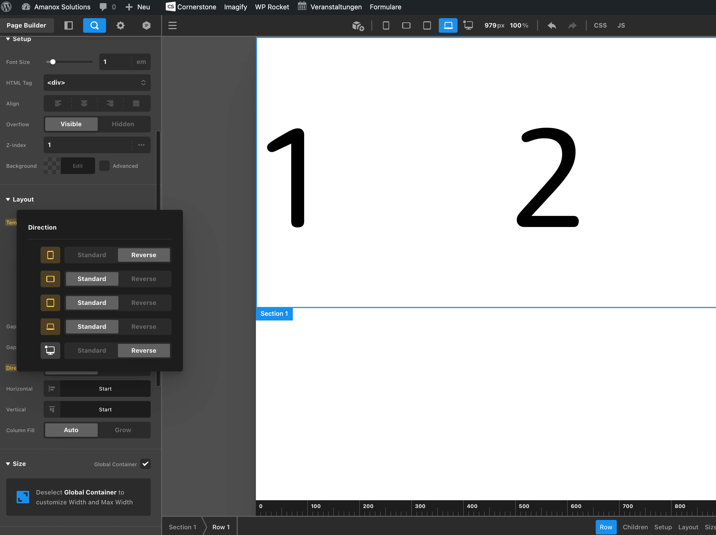Viewport: 716px width, 535px height.
Task: Click the Background Edit button
Action: [x=77, y=166]
